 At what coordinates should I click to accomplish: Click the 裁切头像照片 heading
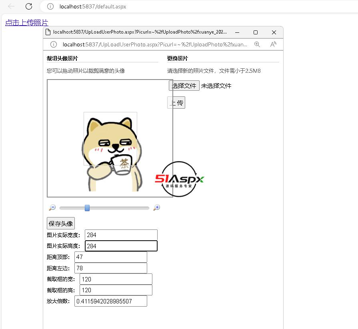pos(62,58)
